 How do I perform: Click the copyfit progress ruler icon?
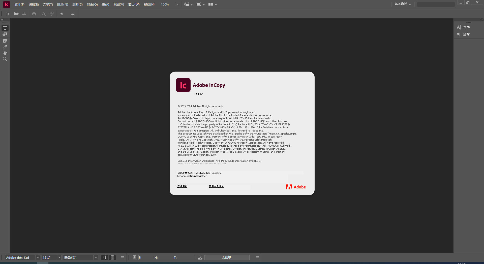coord(200,257)
